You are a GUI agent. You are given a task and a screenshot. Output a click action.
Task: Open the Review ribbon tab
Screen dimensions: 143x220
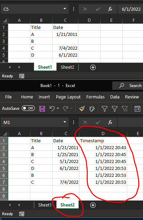click(x=132, y=97)
